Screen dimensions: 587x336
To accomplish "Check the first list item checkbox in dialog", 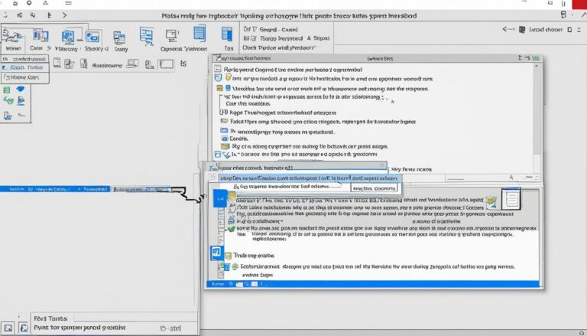I will [x=219, y=69].
